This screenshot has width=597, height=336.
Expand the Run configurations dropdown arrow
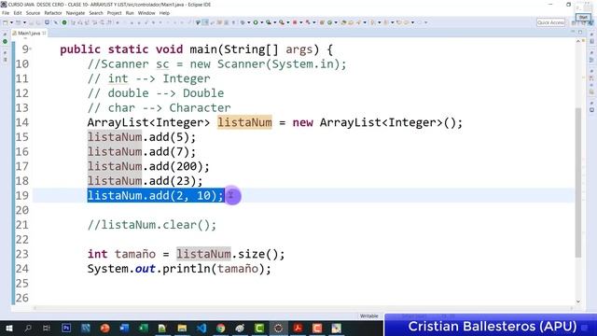261,22
